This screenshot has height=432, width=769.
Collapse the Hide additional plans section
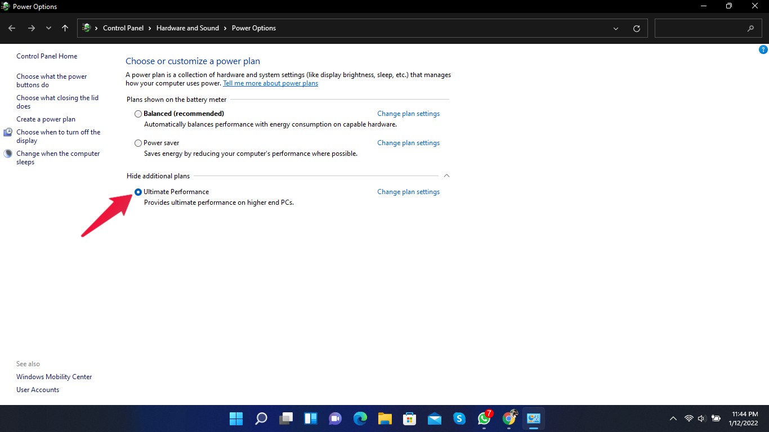pos(446,176)
